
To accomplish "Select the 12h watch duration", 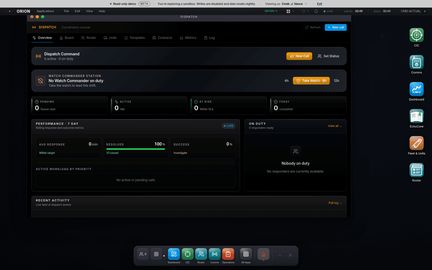I will coord(336,81).
